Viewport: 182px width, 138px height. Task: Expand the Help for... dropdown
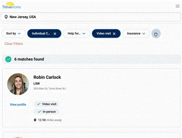coord(76,33)
